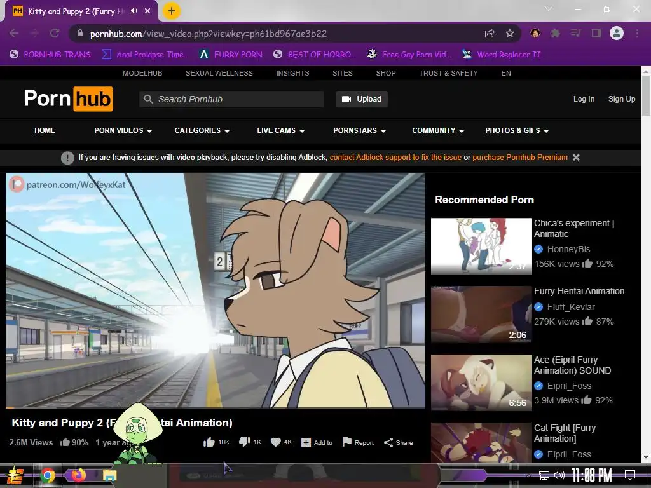651x488 pixels.
Task: Click the Add to plus icon
Action: click(x=306, y=443)
